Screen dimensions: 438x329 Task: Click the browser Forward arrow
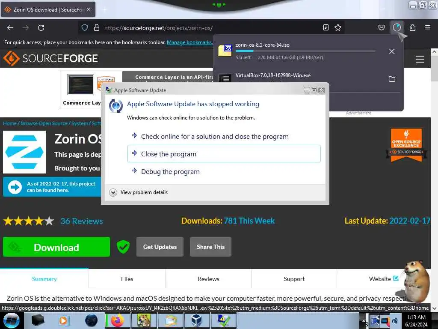pos(26,28)
